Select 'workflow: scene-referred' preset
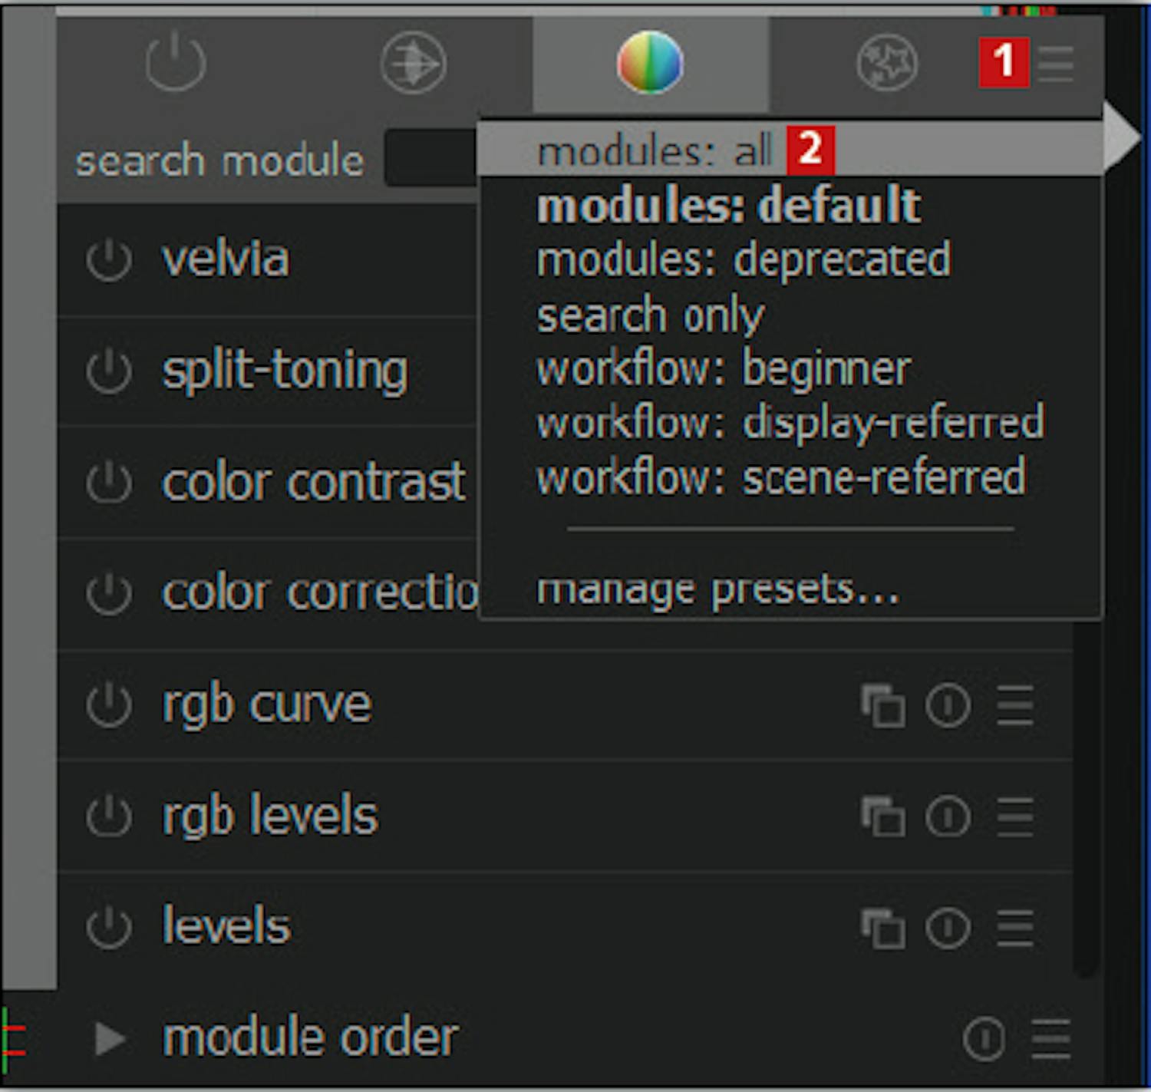Screen dimensions: 1151x1092 (x=780, y=477)
